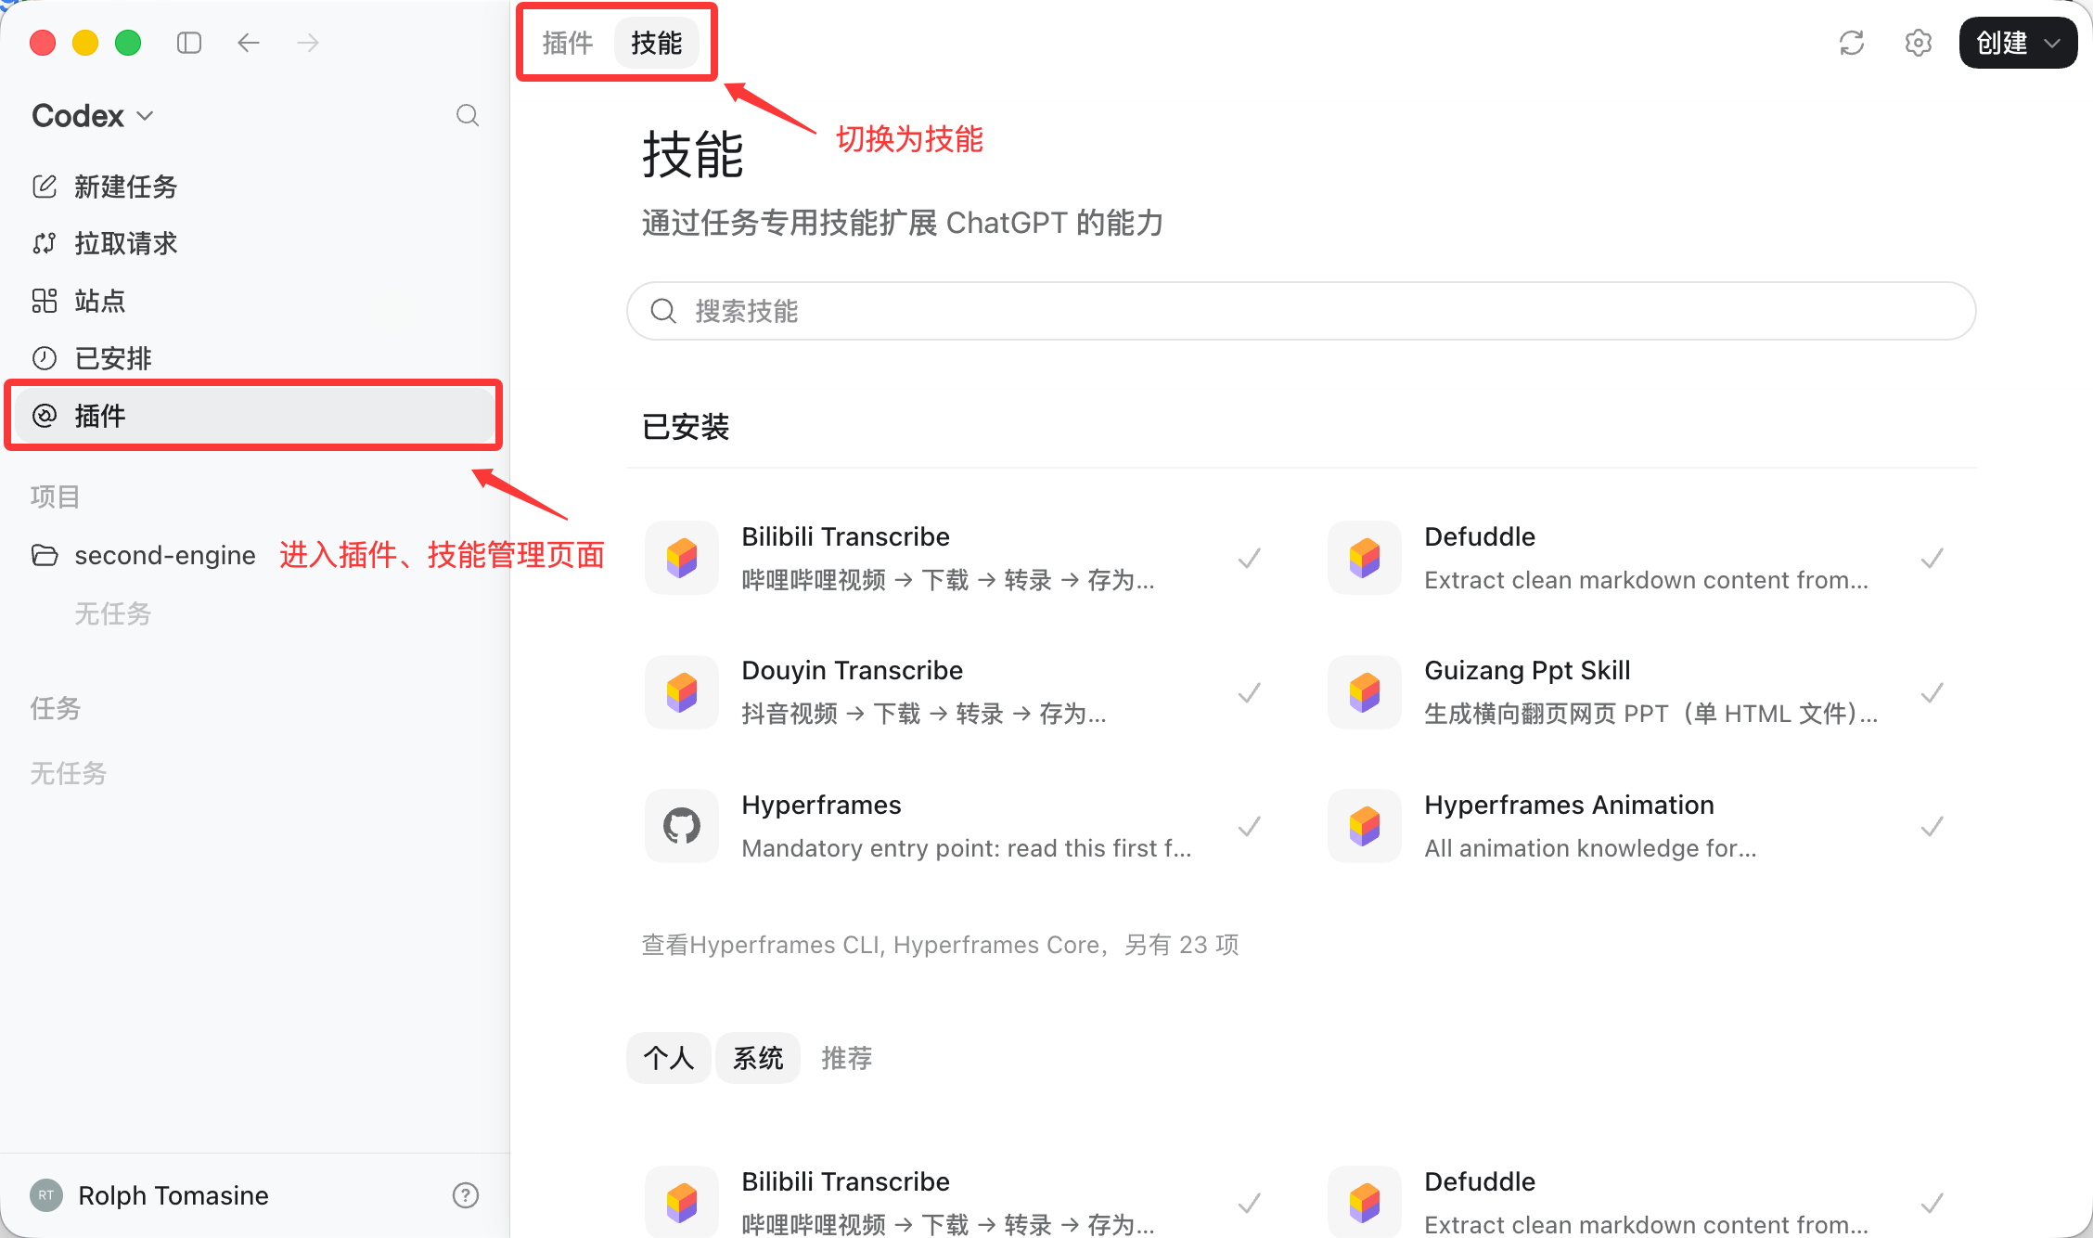Click the Hyperframes GitHub icon
Image resolution: width=2093 pixels, height=1238 pixels.
[x=682, y=826]
